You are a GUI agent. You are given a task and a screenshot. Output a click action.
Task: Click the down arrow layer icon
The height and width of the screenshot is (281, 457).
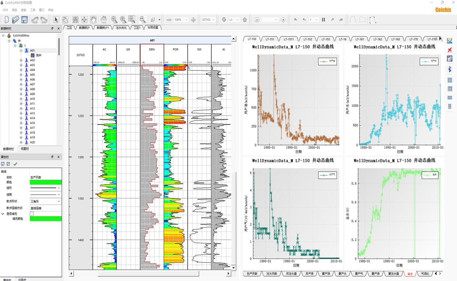224,20
